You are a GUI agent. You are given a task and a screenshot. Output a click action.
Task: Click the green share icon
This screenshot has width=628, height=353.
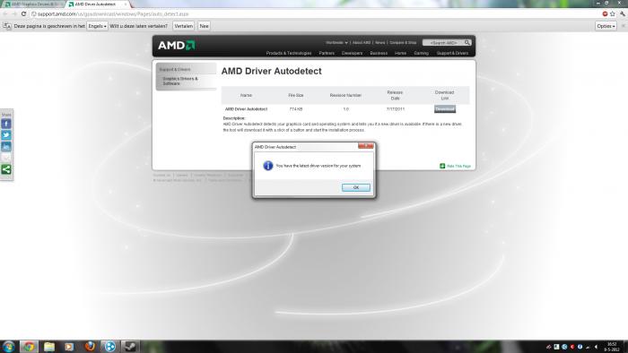pos(6,169)
